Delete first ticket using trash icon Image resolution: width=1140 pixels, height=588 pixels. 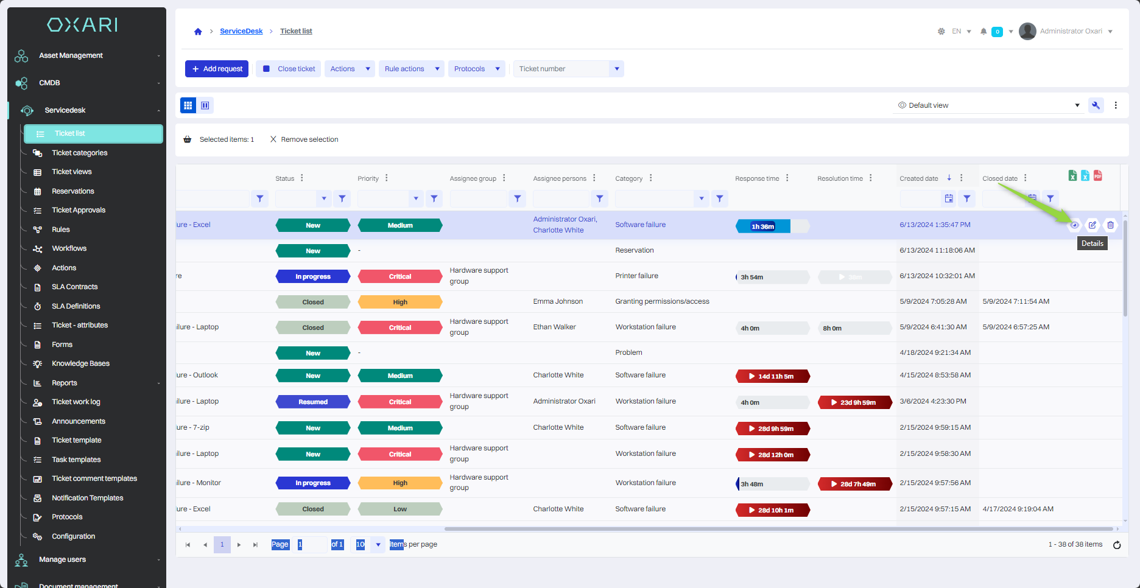(x=1110, y=225)
